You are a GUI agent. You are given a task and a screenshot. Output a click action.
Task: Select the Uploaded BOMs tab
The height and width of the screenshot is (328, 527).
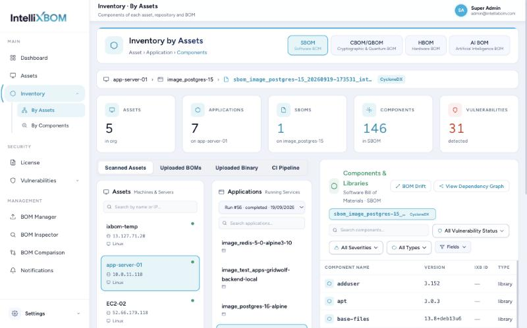click(x=180, y=168)
